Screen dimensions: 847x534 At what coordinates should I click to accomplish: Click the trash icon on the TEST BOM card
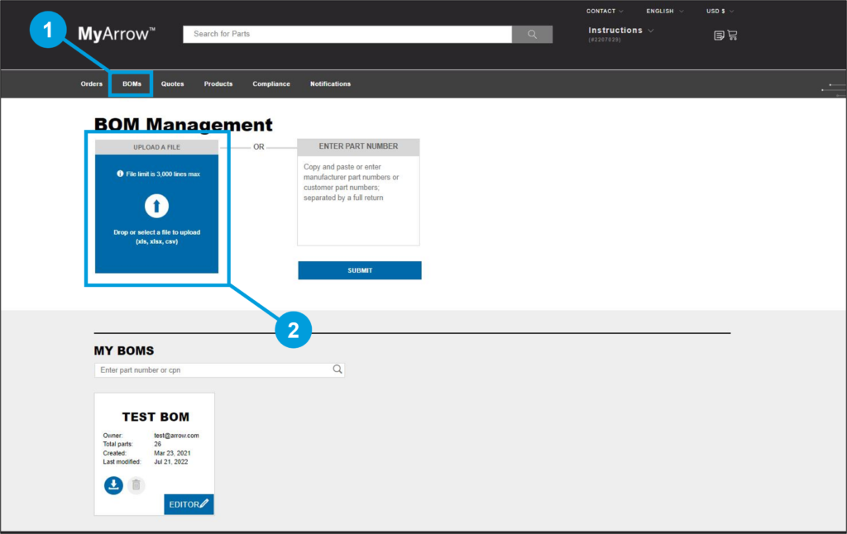pos(136,485)
